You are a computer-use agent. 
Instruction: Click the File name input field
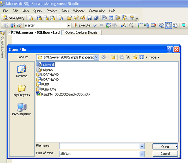click(100, 146)
